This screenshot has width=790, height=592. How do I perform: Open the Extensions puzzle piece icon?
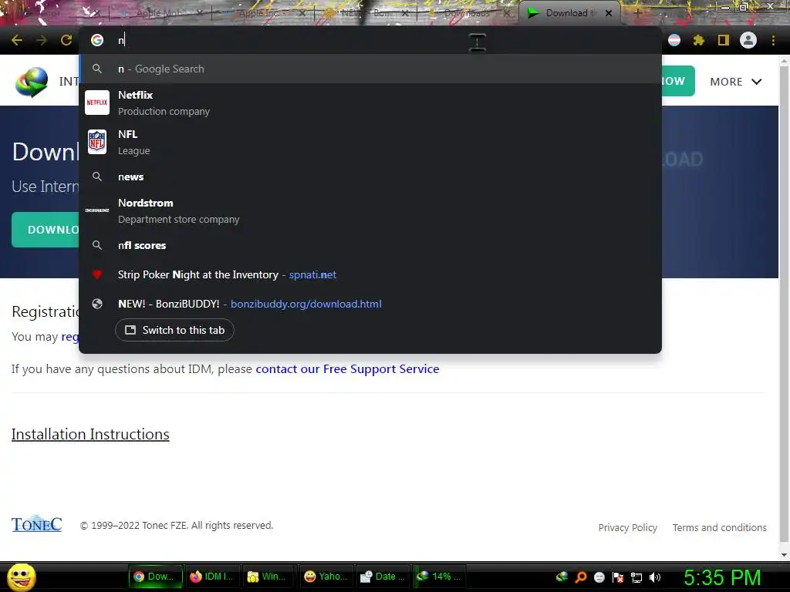(698, 40)
